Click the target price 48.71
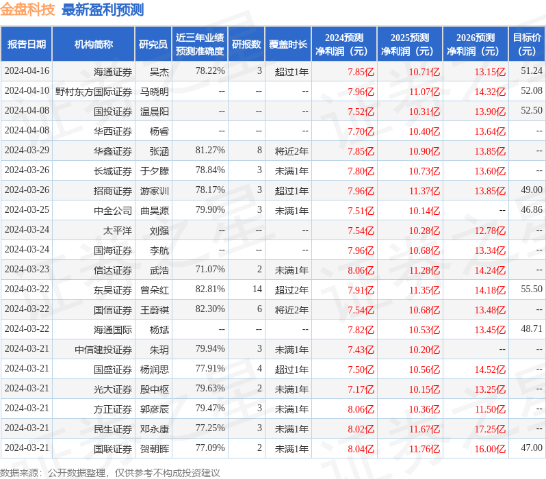The image size is (546, 479). point(532,329)
